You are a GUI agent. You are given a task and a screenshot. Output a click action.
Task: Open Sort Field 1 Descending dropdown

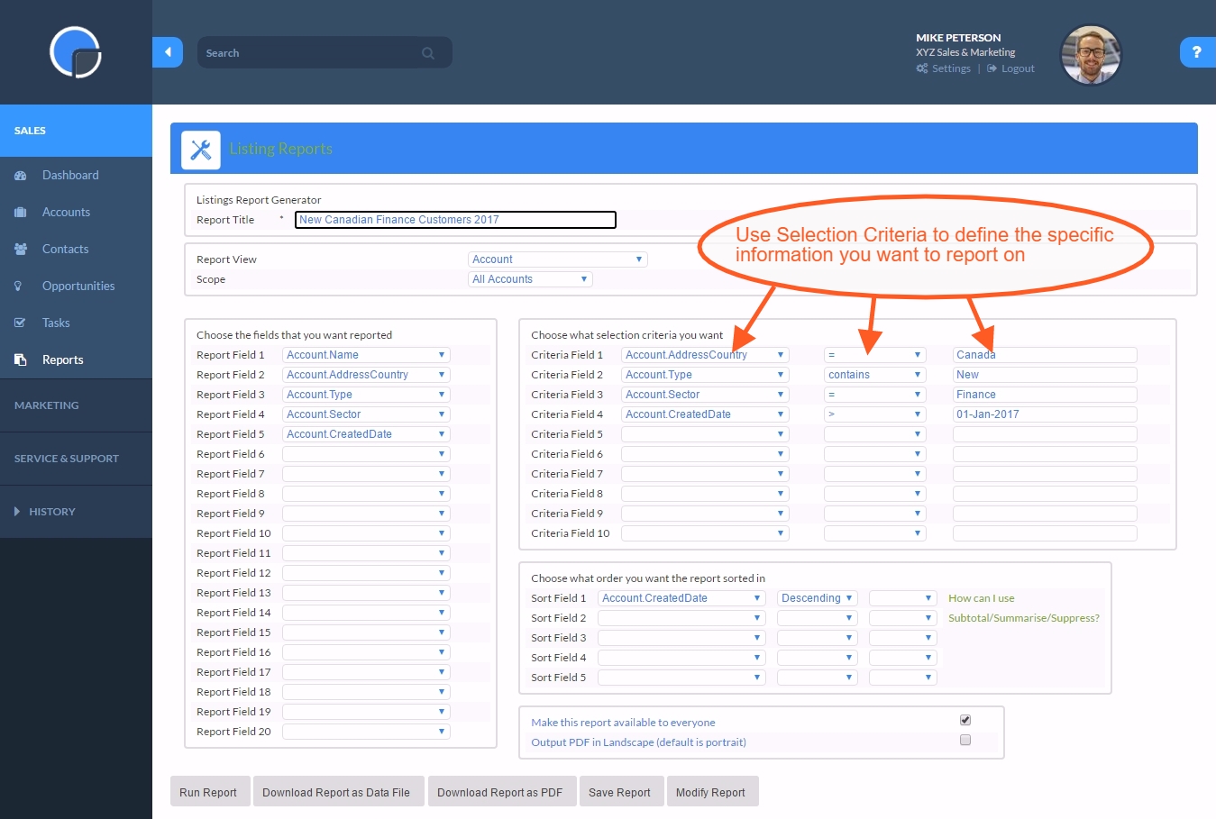(817, 598)
